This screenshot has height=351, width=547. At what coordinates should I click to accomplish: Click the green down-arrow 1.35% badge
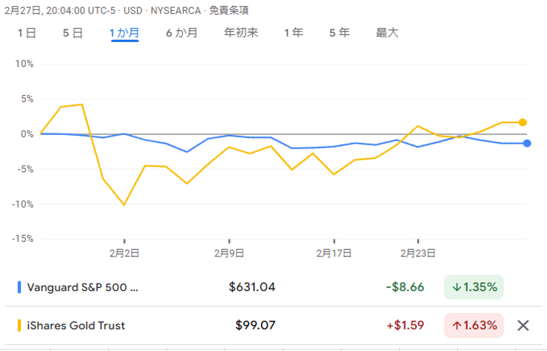click(x=473, y=287)
